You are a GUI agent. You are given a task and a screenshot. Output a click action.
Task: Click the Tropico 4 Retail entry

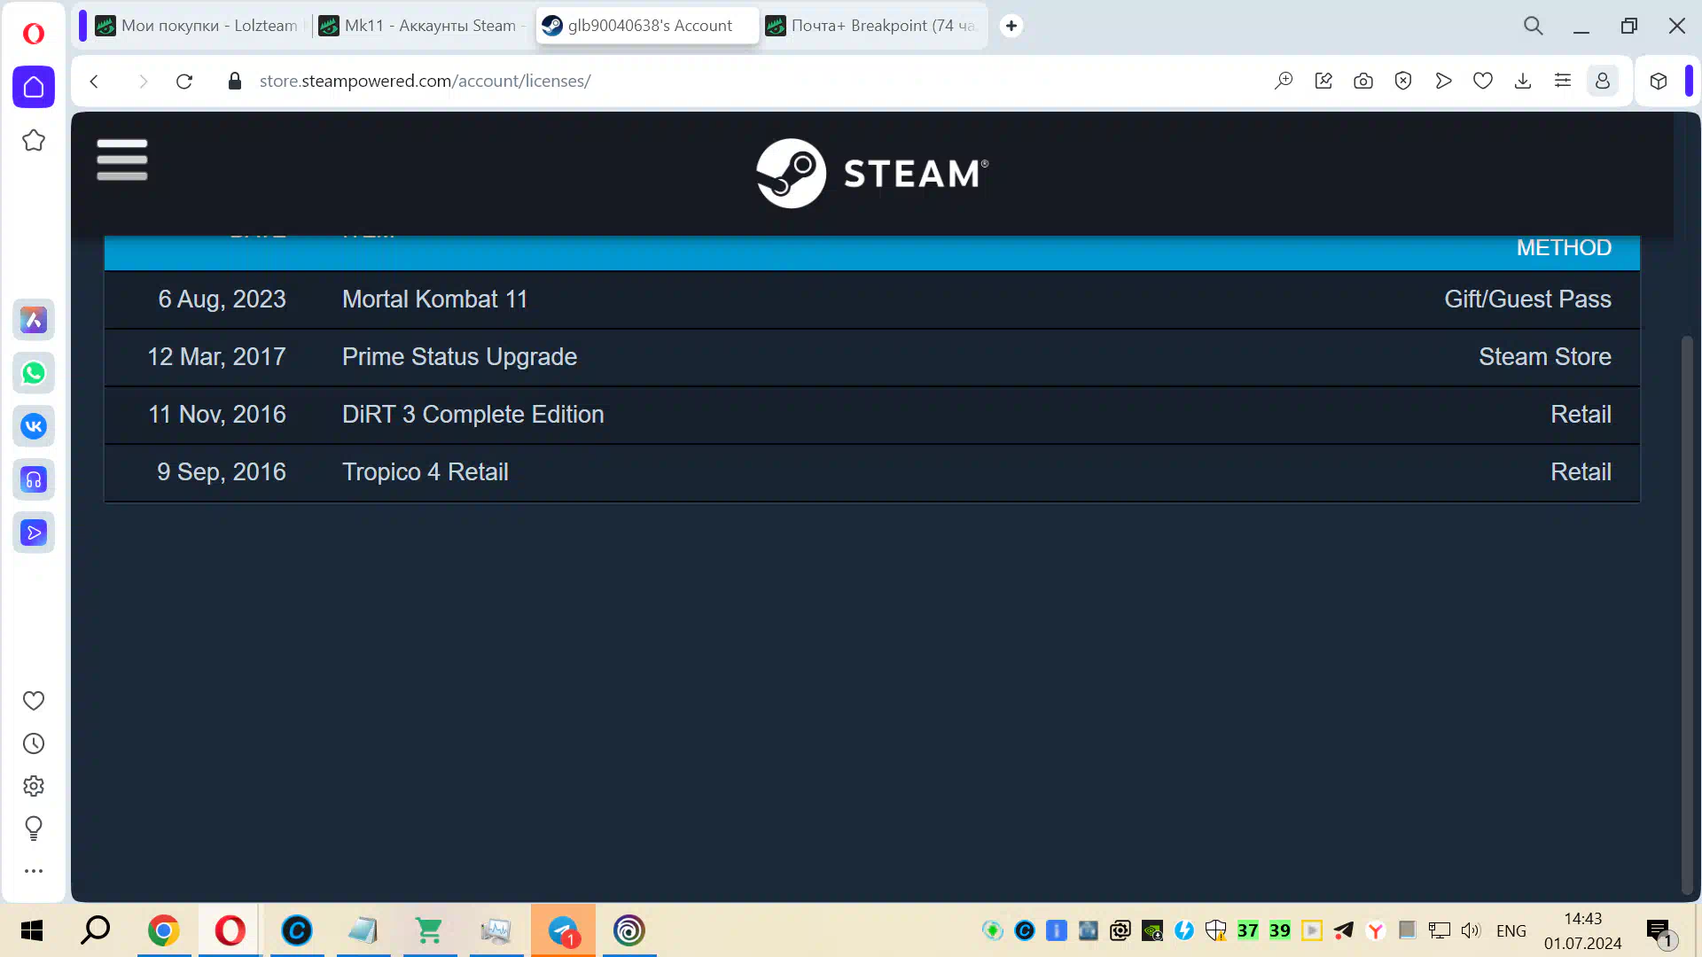click(425, 472)
